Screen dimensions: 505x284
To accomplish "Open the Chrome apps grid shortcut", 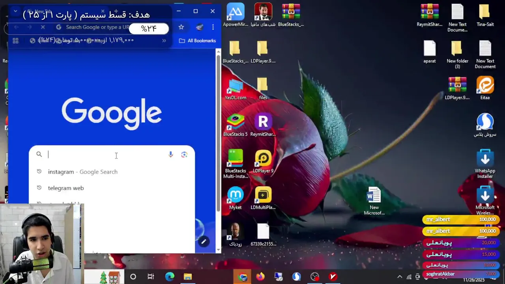I will click(x=15, y=41).
